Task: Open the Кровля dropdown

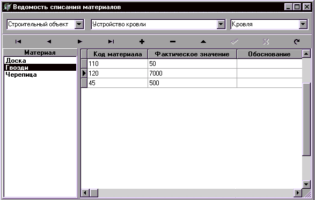Action: tap(303, 24)
